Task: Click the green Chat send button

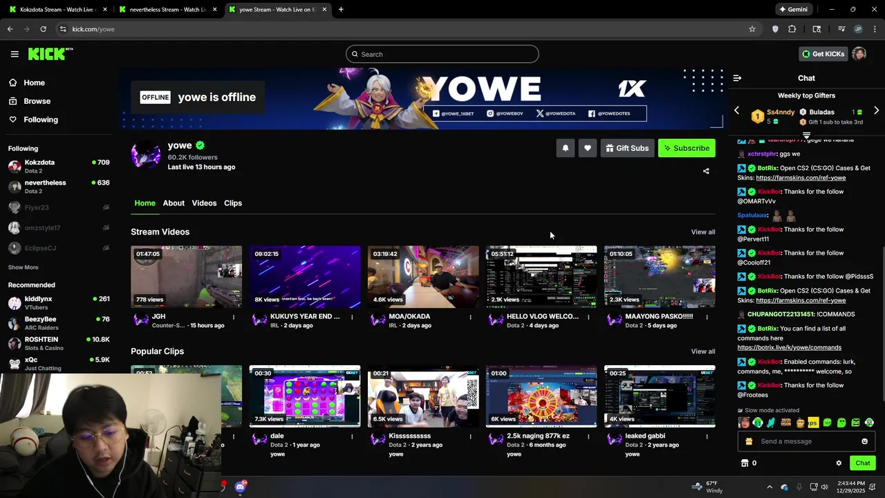Action: 863,463
